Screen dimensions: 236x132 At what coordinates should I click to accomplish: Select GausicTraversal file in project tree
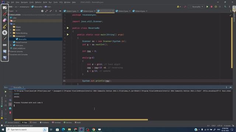pyautogui.click(x=21, y=42)
